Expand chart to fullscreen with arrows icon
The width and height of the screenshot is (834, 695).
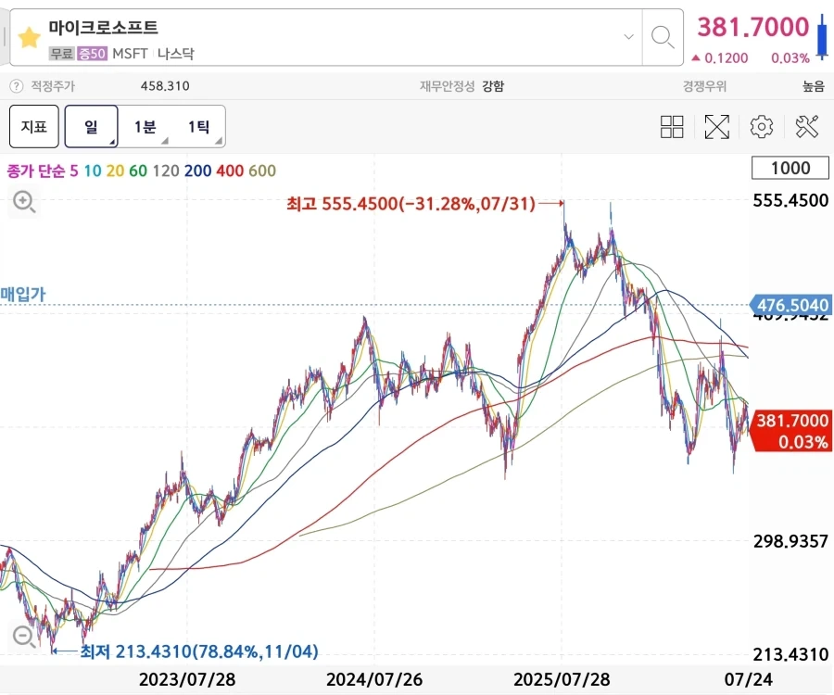(716, 127)
